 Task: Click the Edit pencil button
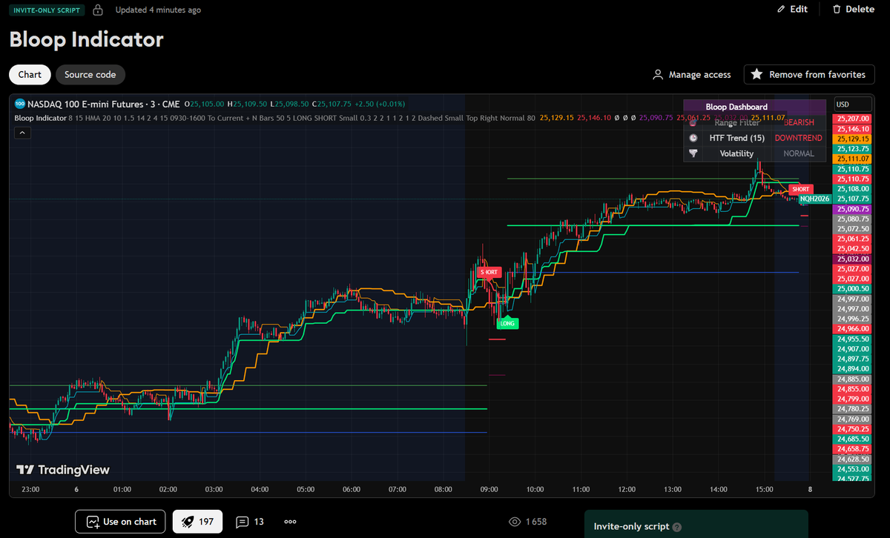pyautogui.click(x=792, y=9)
